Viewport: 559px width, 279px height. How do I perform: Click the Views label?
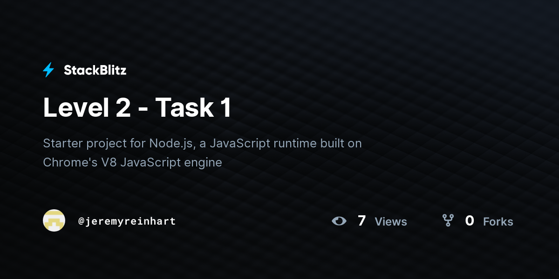(x=391, y=222)
